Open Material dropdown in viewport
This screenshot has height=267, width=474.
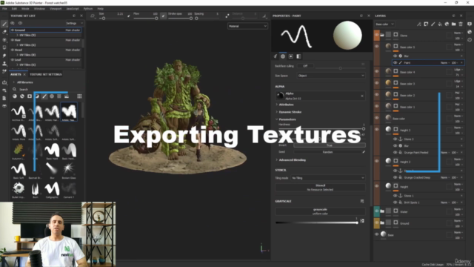247,27
